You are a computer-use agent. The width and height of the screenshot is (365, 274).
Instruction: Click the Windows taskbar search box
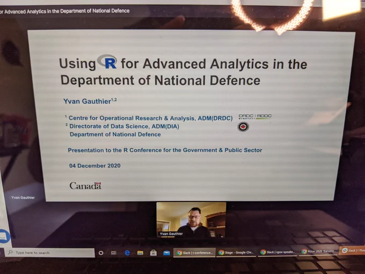(50, 253)
